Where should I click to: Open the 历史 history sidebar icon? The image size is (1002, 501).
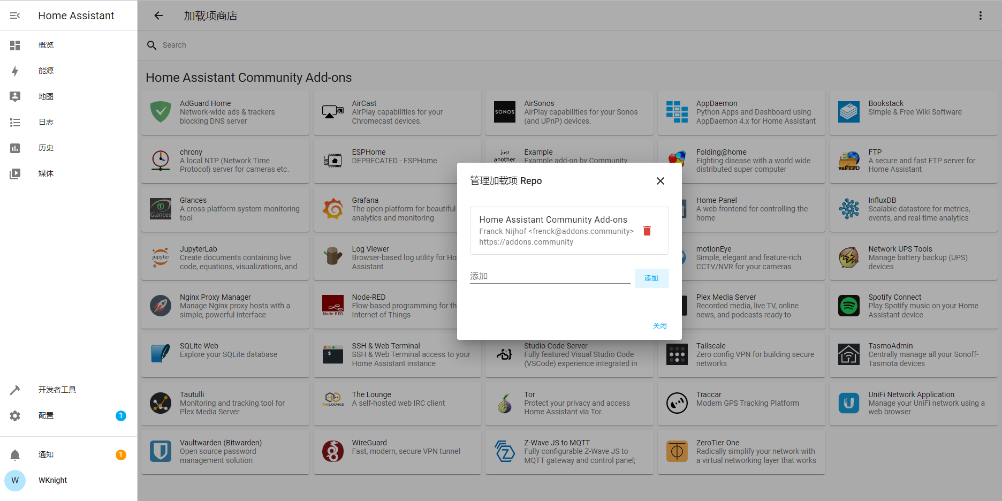(x=15, y=148)
